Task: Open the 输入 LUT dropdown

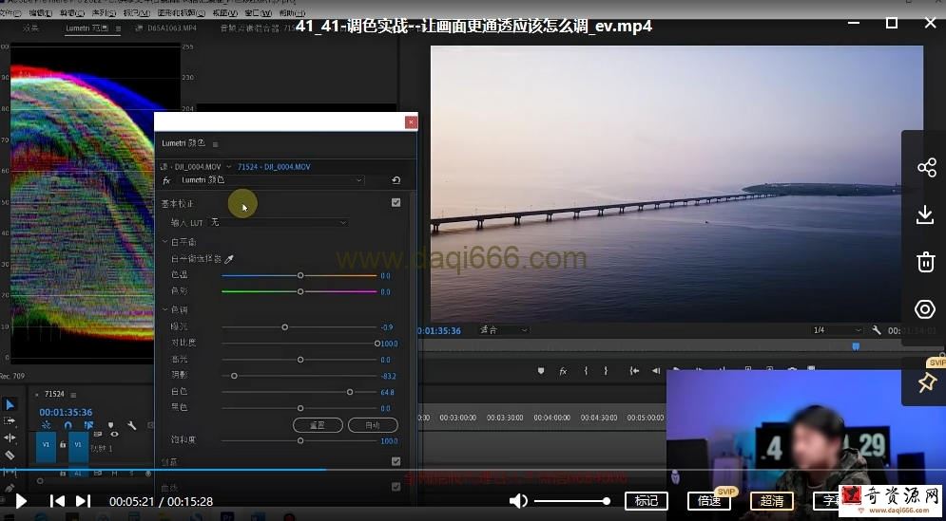Action: pos(279,222)
